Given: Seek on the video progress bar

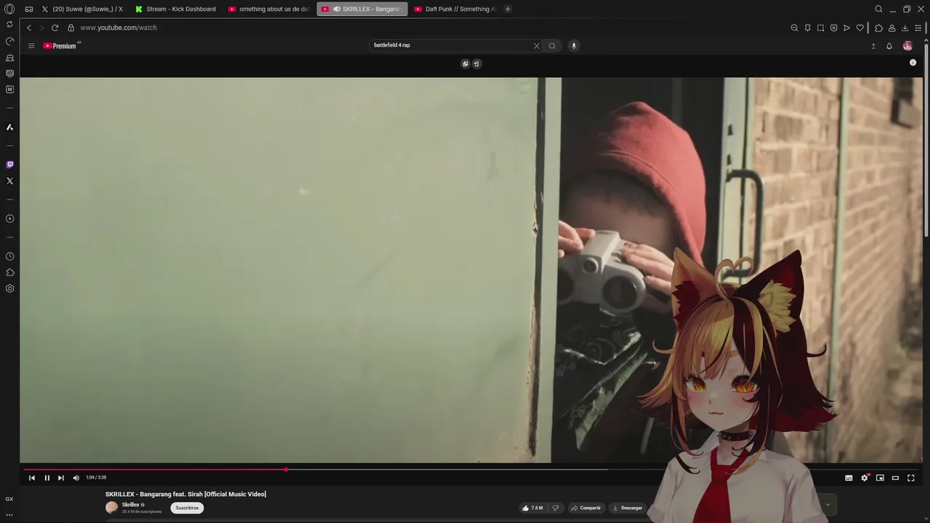Looking at the screenshot, I should 471,470.
